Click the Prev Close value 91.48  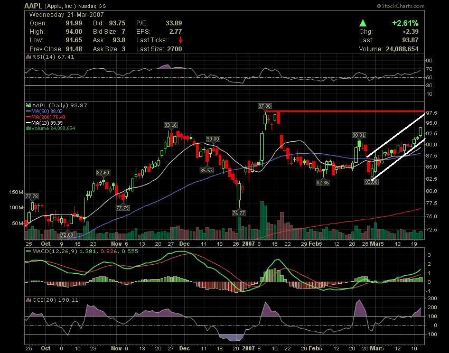[74, 49]
